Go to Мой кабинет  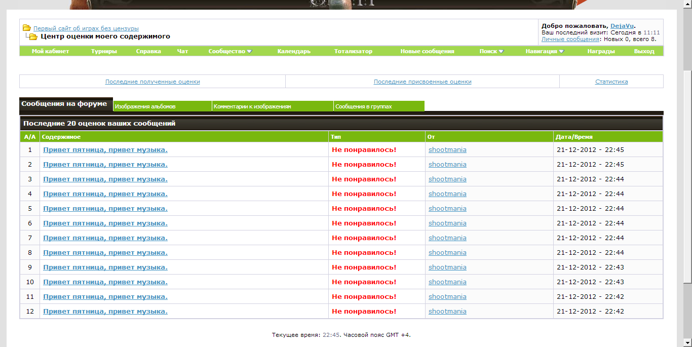click(50, 51)
